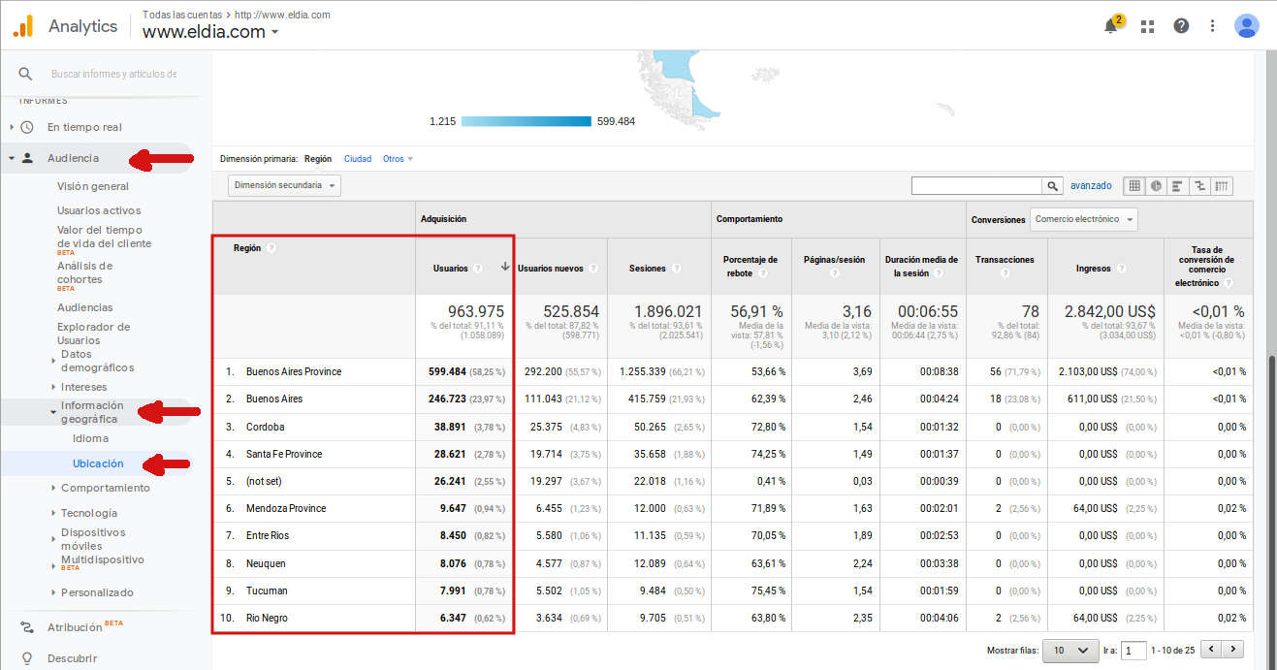
Task: Switch primary dimension to Ciudad
Action: pos(357,159)
